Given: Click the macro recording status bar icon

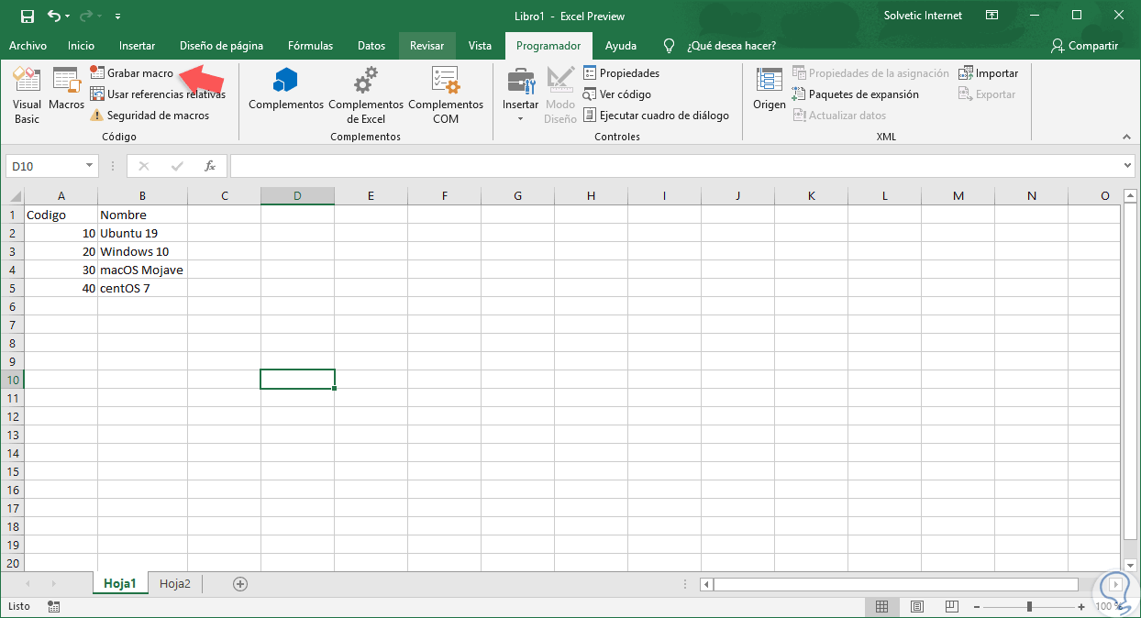Looking at the screenshot, I should coord(53,606).
